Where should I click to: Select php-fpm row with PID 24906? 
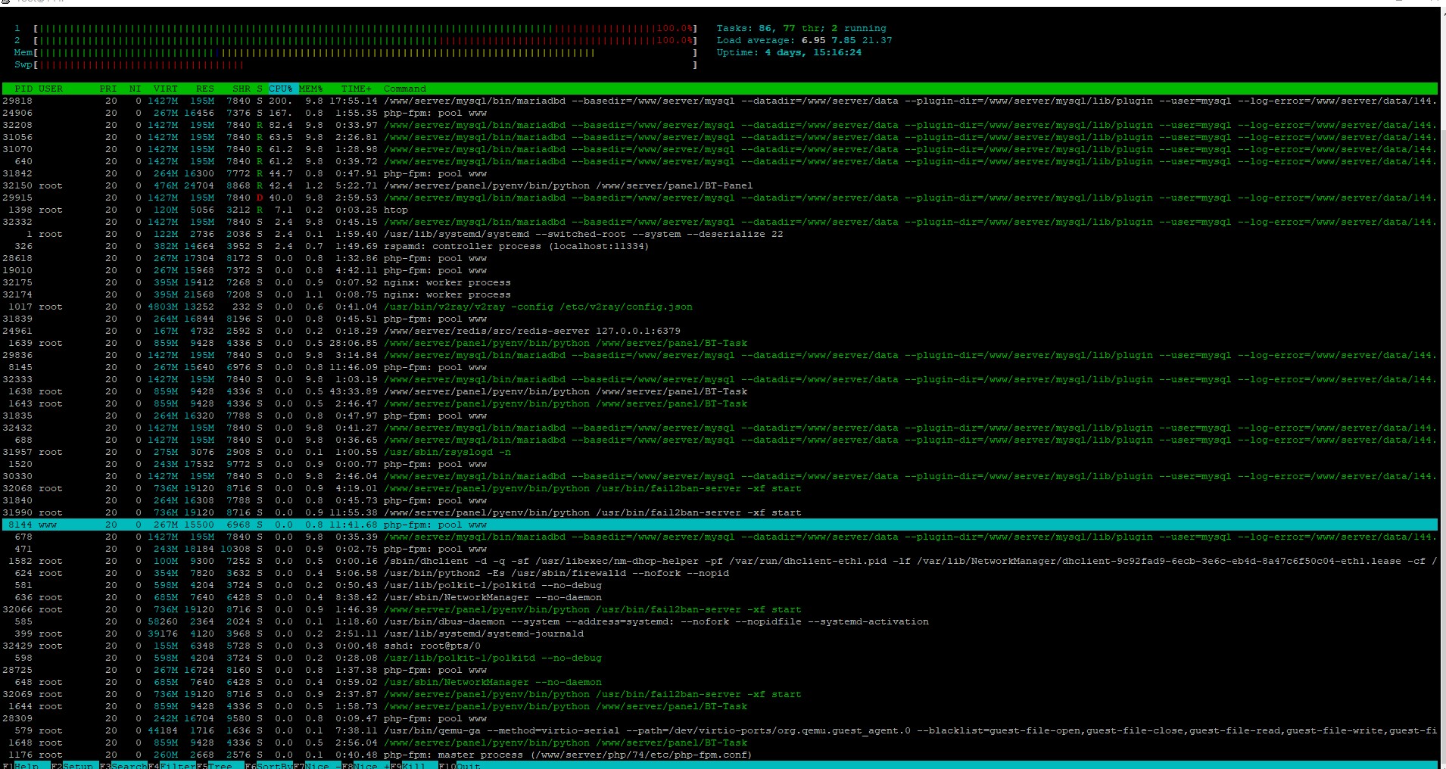(719, 113)
